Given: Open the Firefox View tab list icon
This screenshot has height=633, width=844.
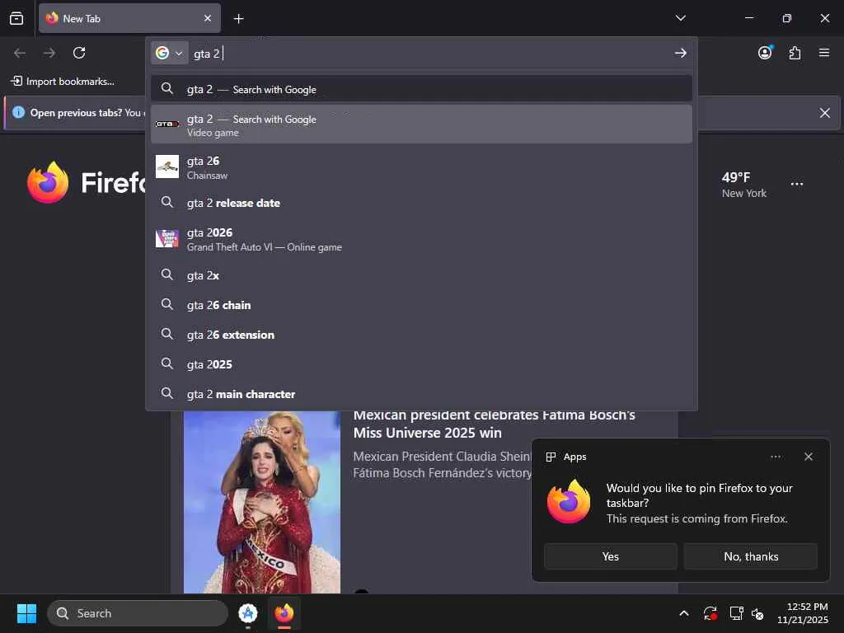Looking at the screenshot, I should click(16, 18).
